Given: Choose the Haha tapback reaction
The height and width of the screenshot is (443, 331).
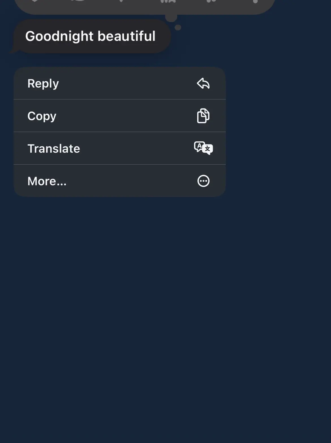Looking at the screenshot, I should (x=168, y=2).
